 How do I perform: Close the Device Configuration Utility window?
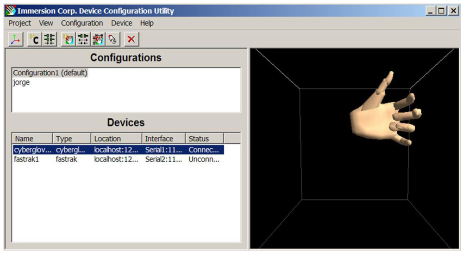(x=453, y=11)
